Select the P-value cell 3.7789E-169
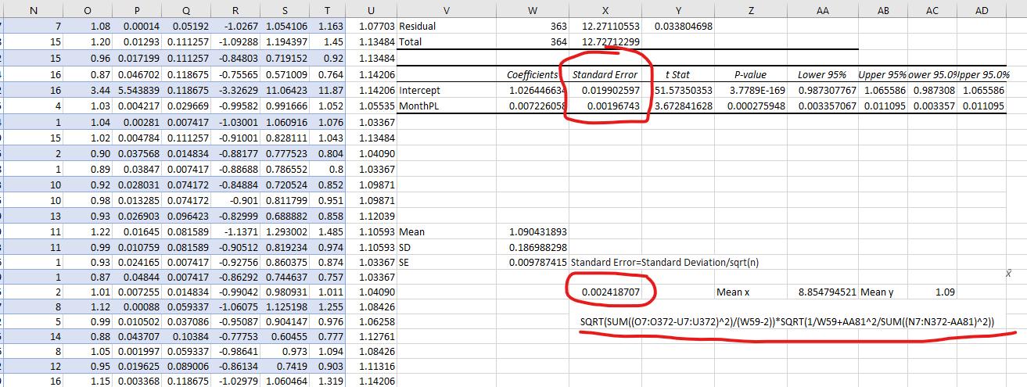Image resolution: width=1027 pixels, height=387 pixels. [751, 90]
